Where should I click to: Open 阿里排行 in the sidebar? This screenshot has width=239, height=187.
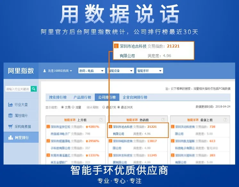(x=21, y=137)
